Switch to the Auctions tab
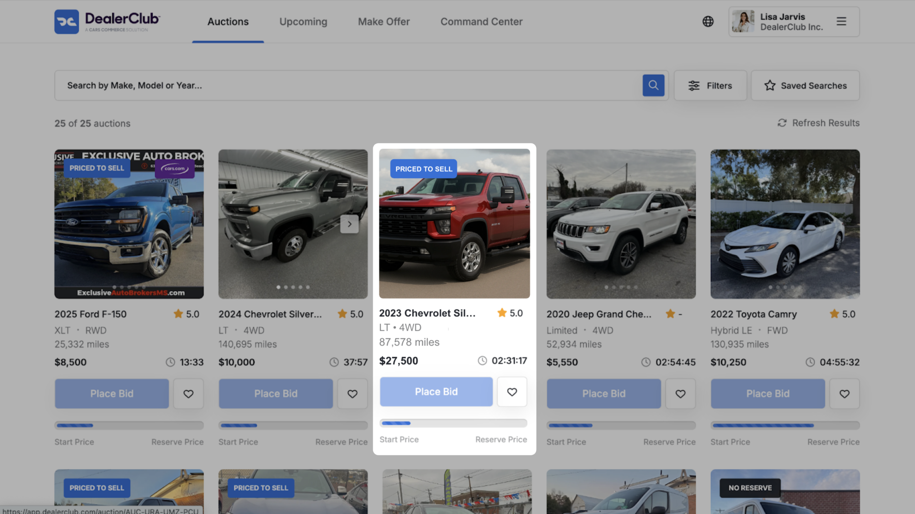Screen dimensions: 915x514 tap(228, 22)
